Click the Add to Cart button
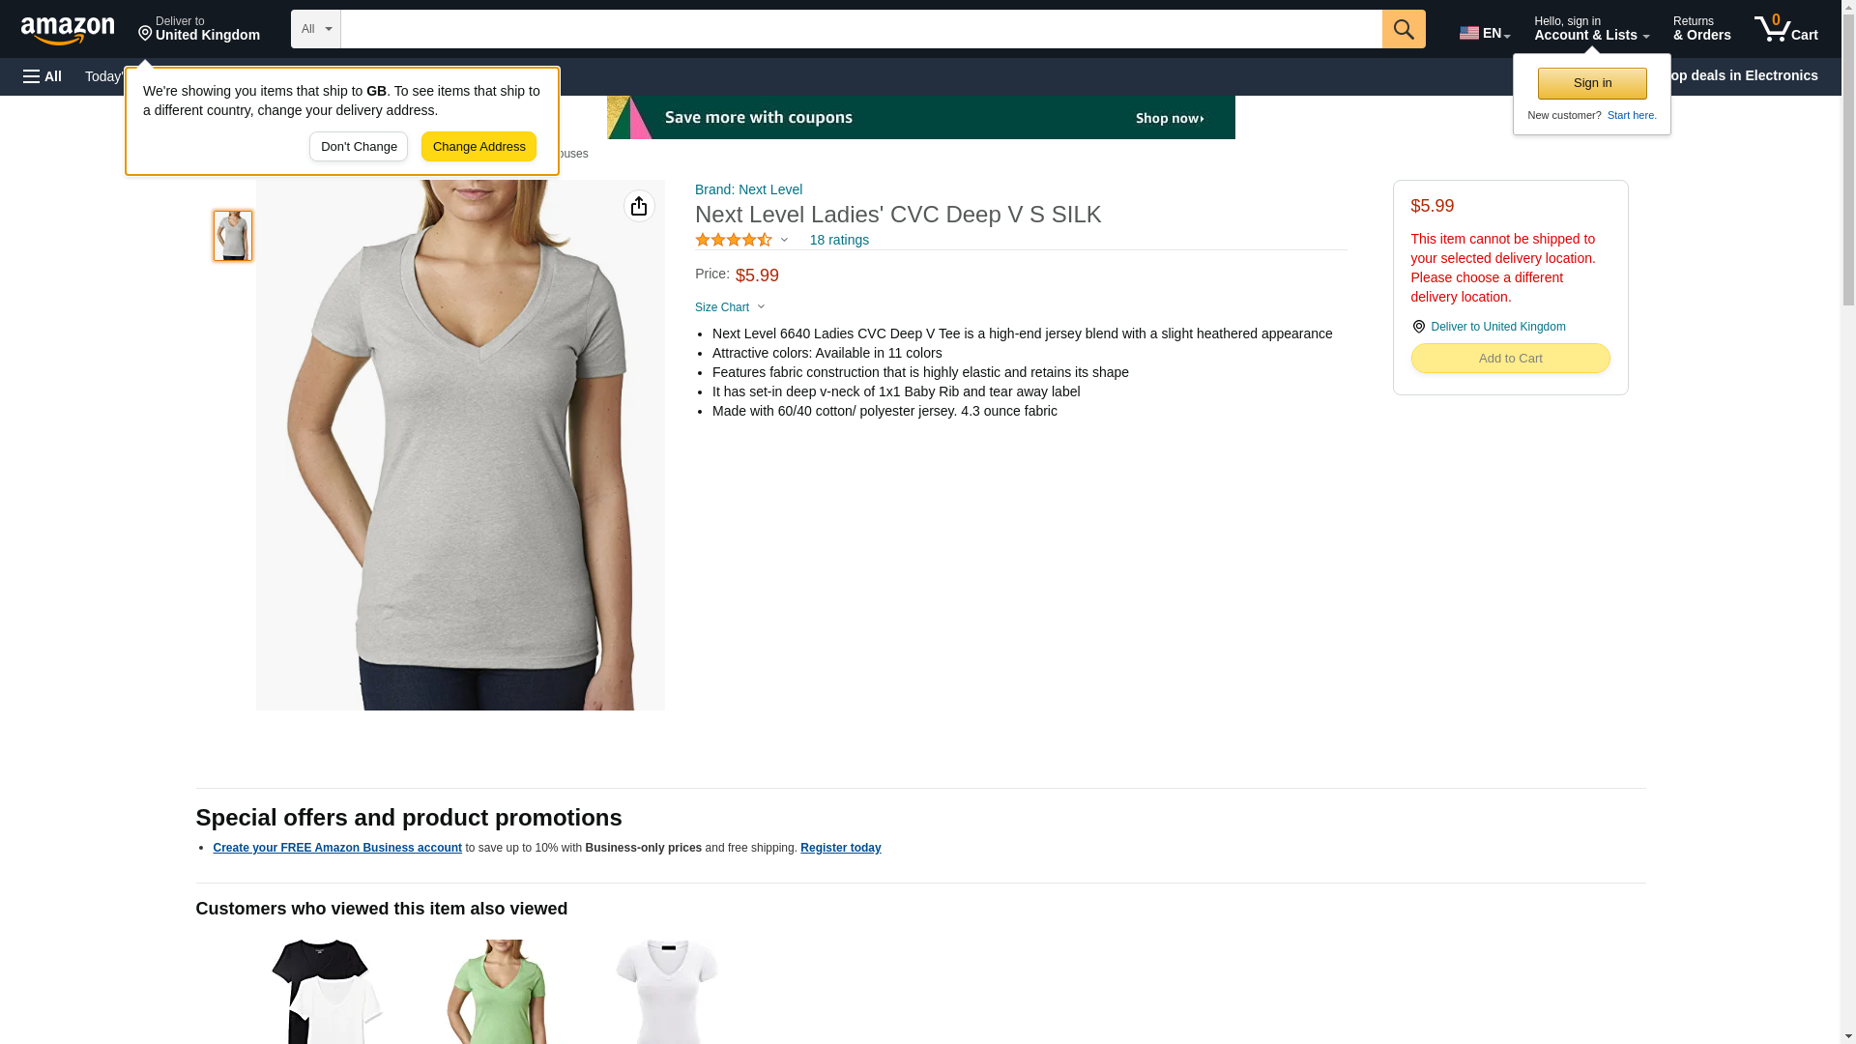 pos(1510,359)
